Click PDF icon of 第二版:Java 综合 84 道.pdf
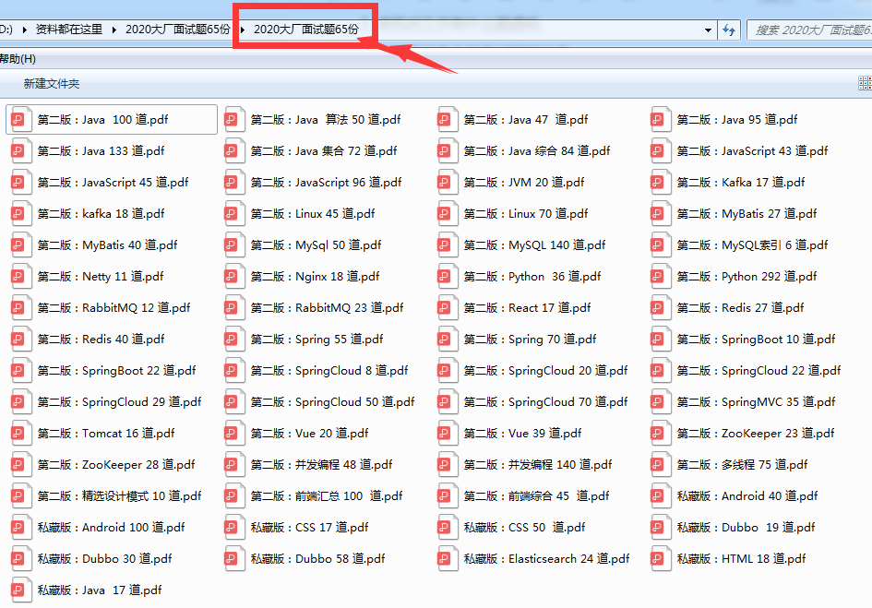872x608 pixels. (447, 150)
